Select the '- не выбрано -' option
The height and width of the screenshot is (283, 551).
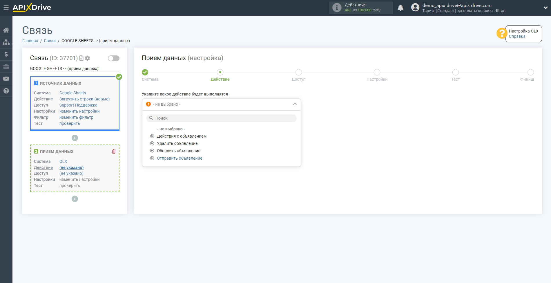point(171,129)
